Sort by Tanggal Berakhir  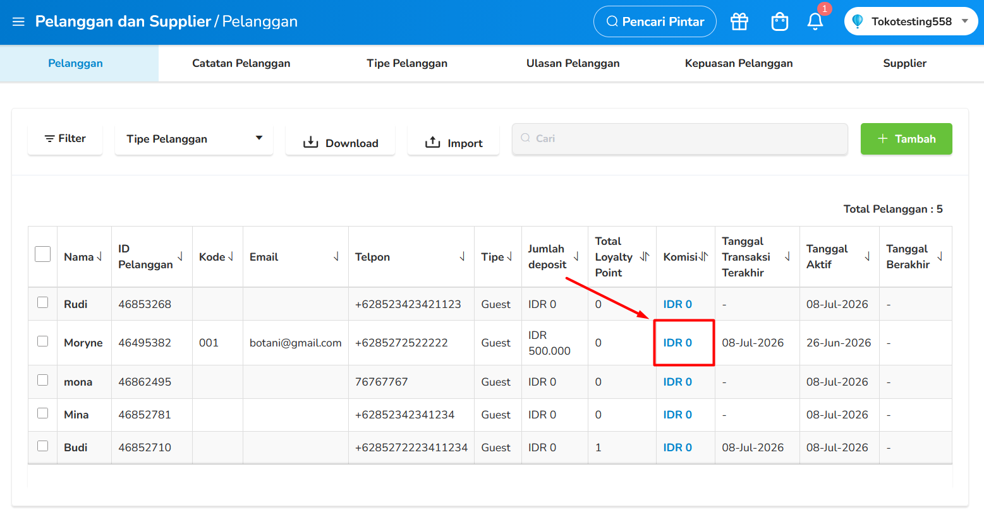(940, 257)
